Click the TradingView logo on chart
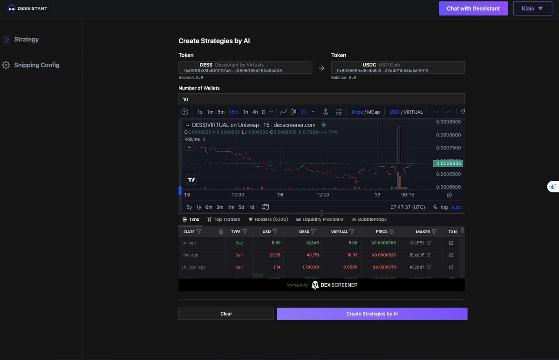The height and width of the screenshot is (360, 559). click(191, 179)
